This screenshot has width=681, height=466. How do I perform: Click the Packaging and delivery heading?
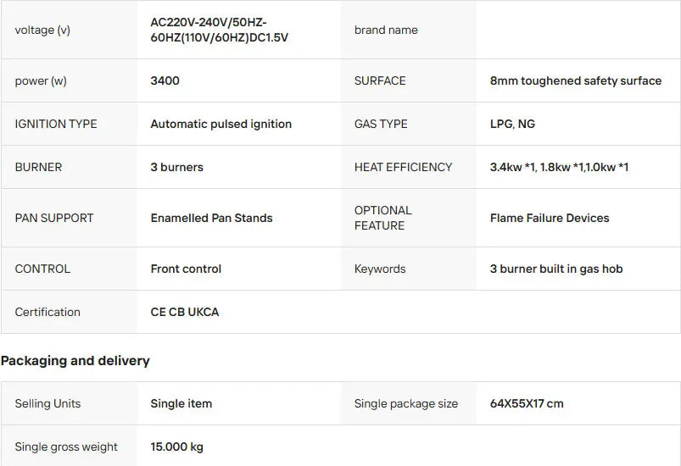pyautogui.click(x=75, y=361)
